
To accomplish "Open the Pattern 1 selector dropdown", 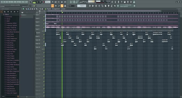I will coord(82,6).
